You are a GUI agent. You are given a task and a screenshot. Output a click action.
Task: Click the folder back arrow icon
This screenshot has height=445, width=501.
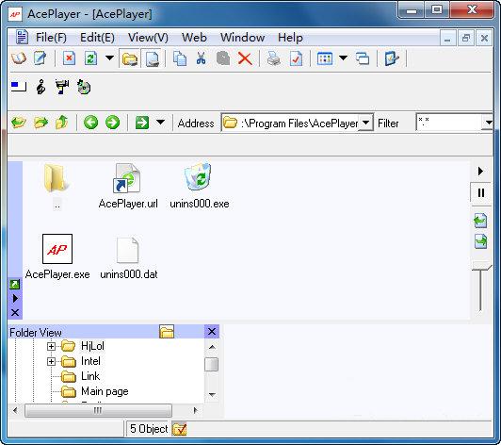point(19,123)
